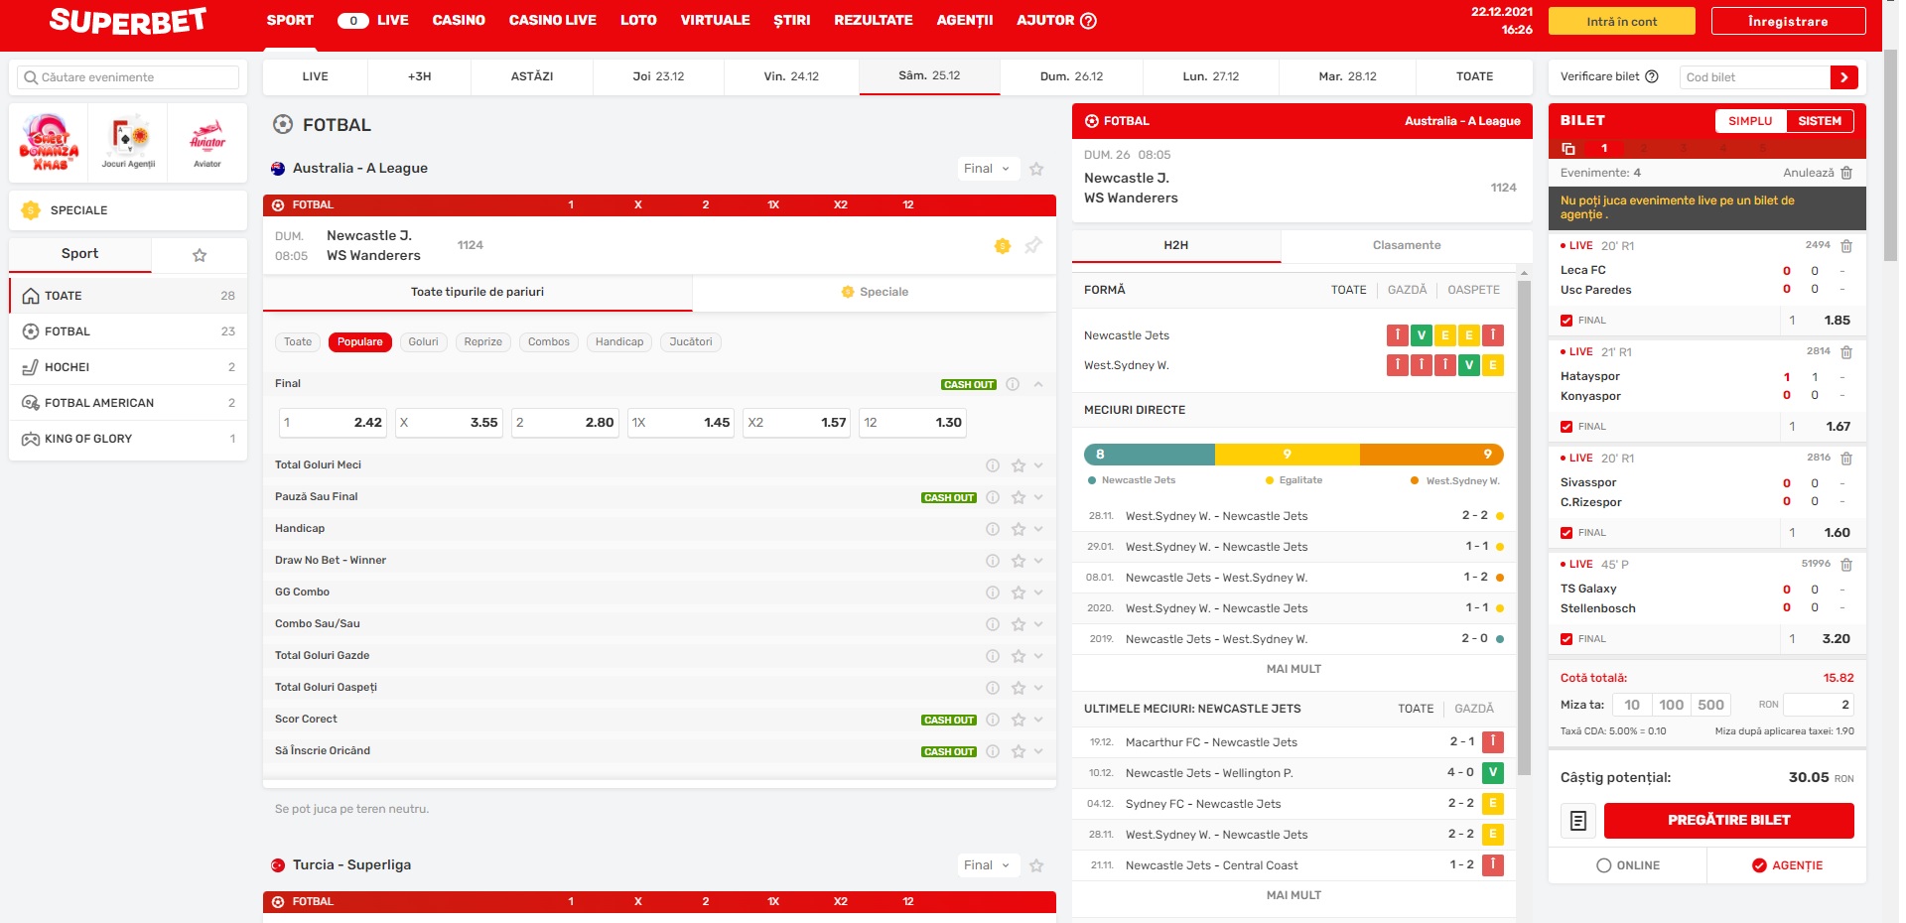Click the Intră în cont button

1622,22
